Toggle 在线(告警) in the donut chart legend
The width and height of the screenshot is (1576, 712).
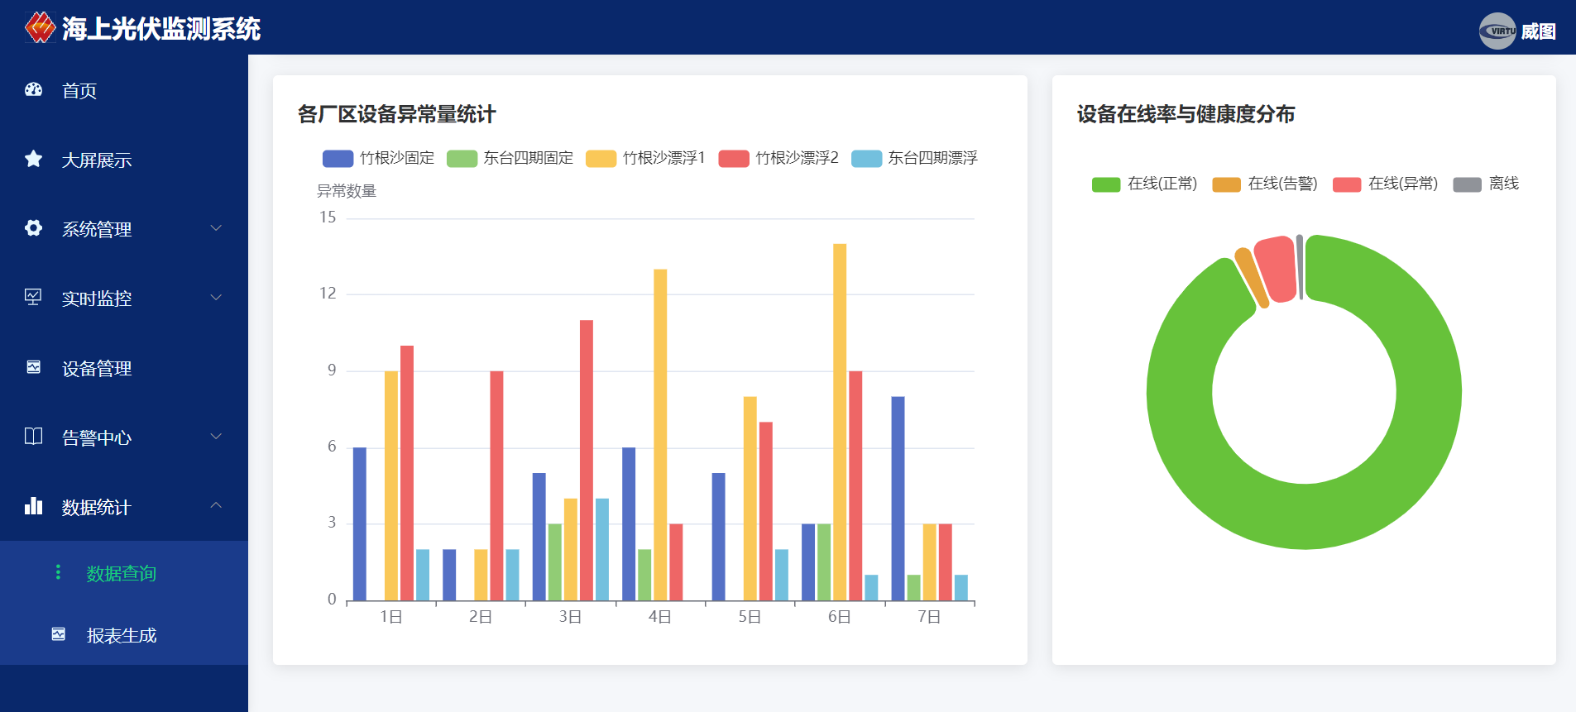click(1264, 184)
